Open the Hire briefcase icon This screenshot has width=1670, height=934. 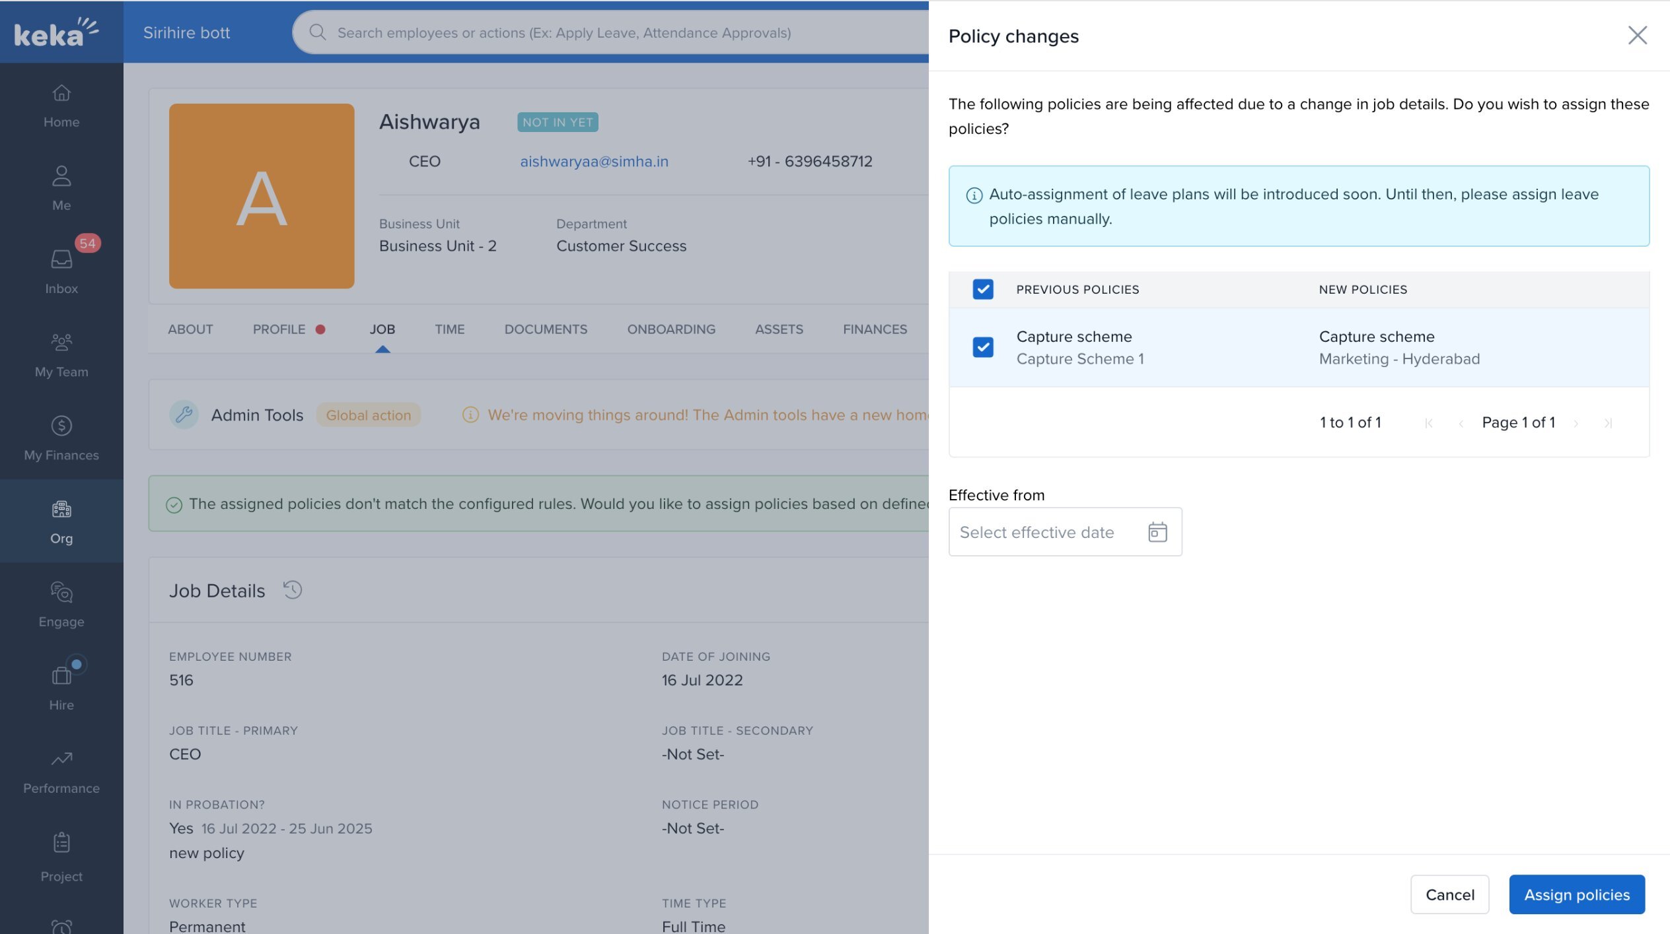point(61,675)
